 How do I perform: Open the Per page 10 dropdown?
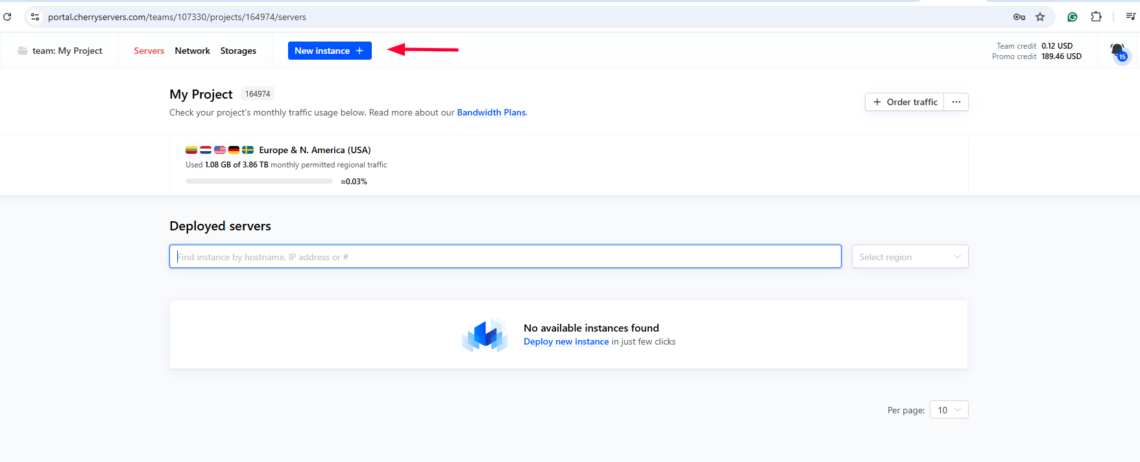[949, 410]
